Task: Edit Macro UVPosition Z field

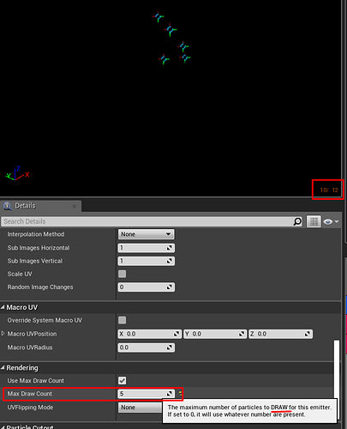Action: point(281,334)
